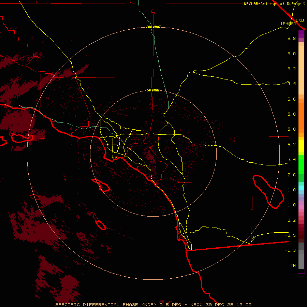307x307 pixels.
Task: Click the 5.8 legend value
Action: pyautogui.click(x=292, y=114)
